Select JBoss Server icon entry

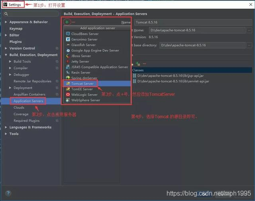coord(68,56)
